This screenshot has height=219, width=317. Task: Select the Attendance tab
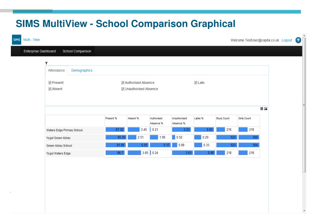[56, 71]
